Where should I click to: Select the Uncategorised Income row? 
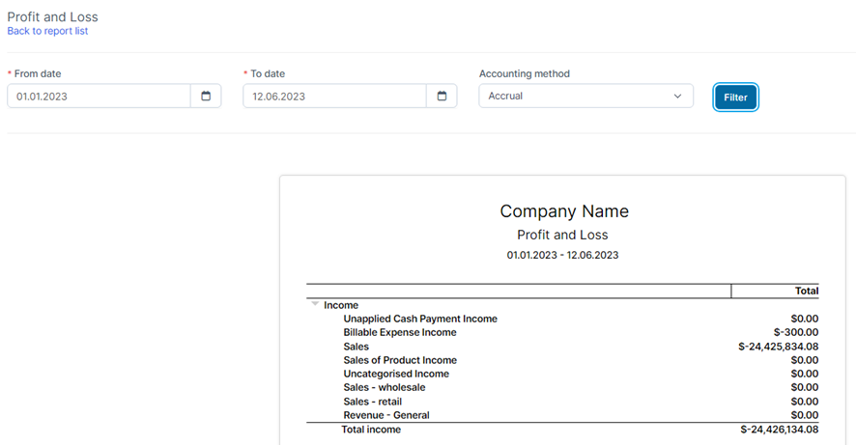coord(396,374)
